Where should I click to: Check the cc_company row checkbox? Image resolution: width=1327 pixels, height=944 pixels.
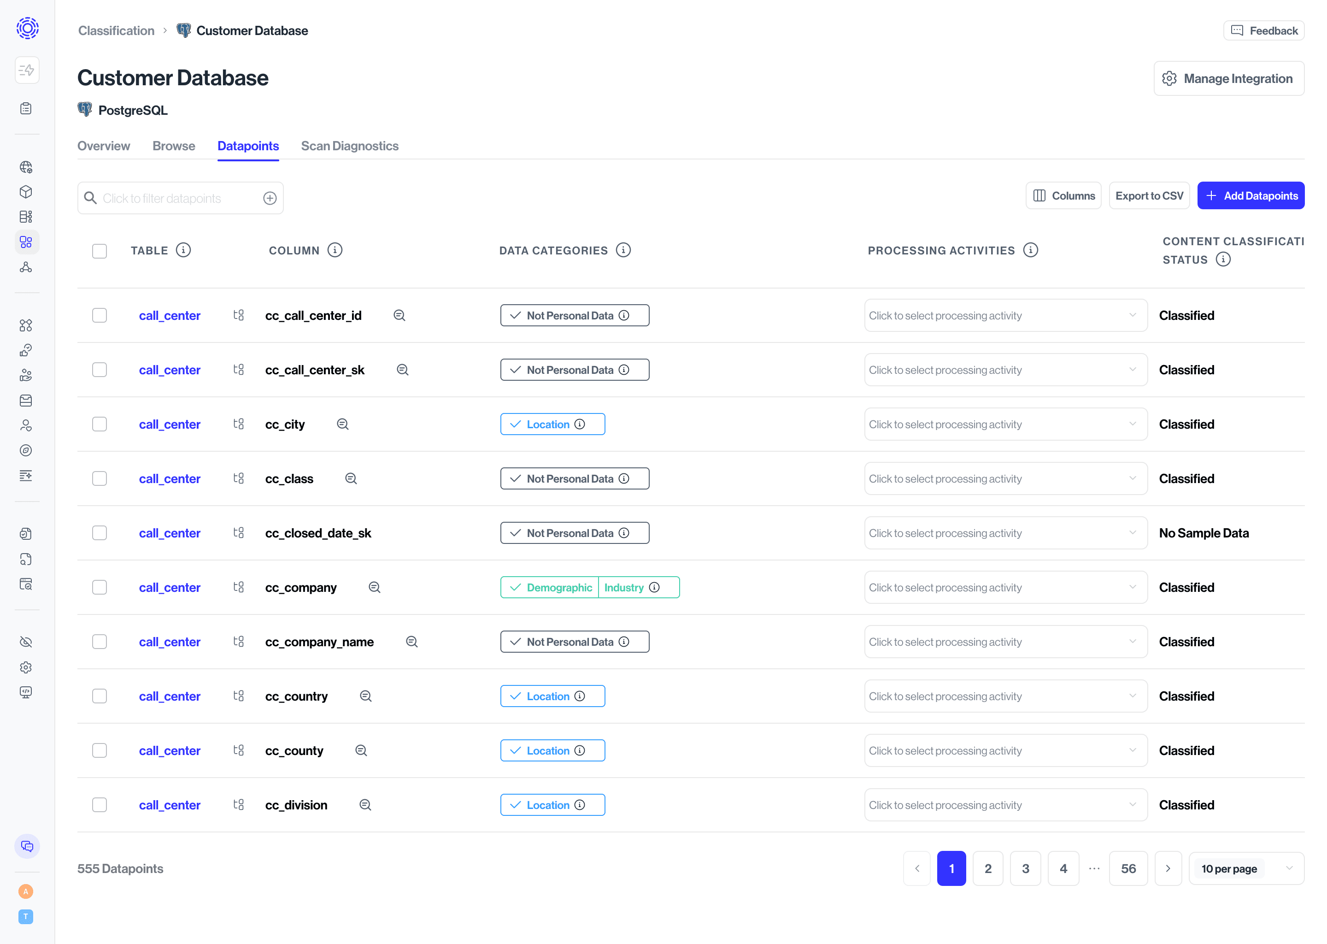pyautogui.click(x=100, y=588)
